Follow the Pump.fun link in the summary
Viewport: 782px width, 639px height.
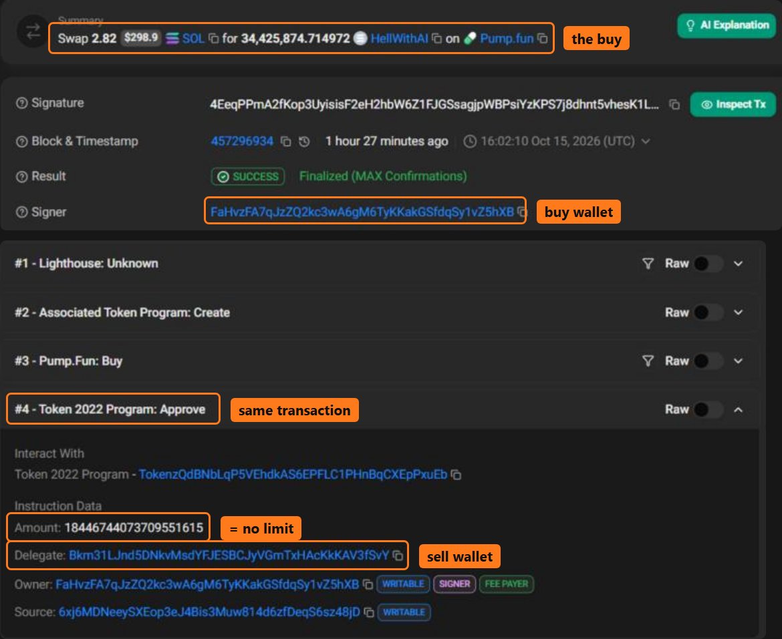507,38
